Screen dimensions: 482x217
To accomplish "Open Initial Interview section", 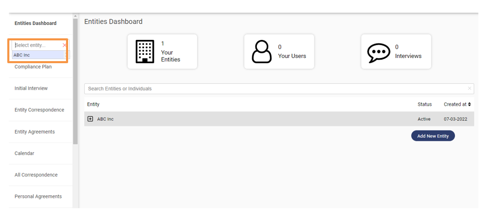I will click(x=31, y=89).
